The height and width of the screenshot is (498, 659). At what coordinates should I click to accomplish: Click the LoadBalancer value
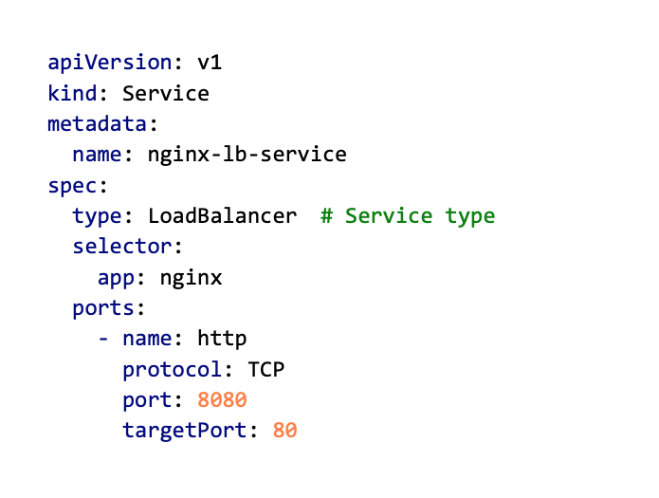(222, 215)
